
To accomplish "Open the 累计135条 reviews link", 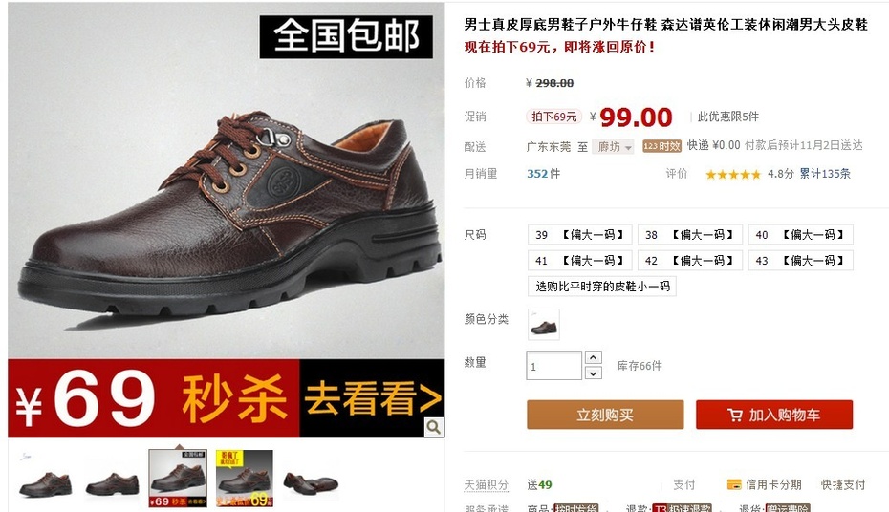I will click(x=825, y=174).
